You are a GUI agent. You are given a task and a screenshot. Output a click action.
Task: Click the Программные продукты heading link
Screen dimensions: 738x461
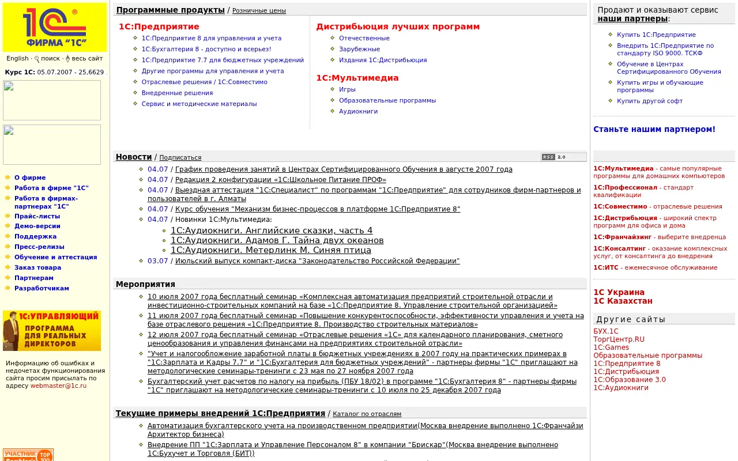(171, 10)
